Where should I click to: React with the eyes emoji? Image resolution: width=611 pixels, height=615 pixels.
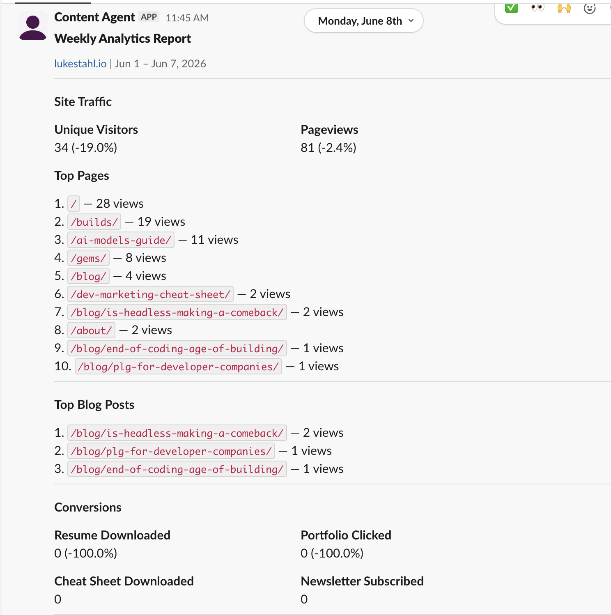coord(537,8)
